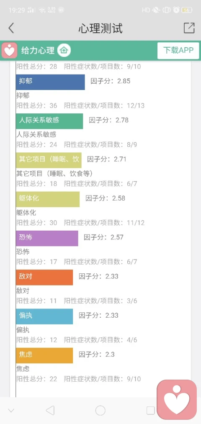
Task: Tap the back arrow in header
Action: point(11,28)
